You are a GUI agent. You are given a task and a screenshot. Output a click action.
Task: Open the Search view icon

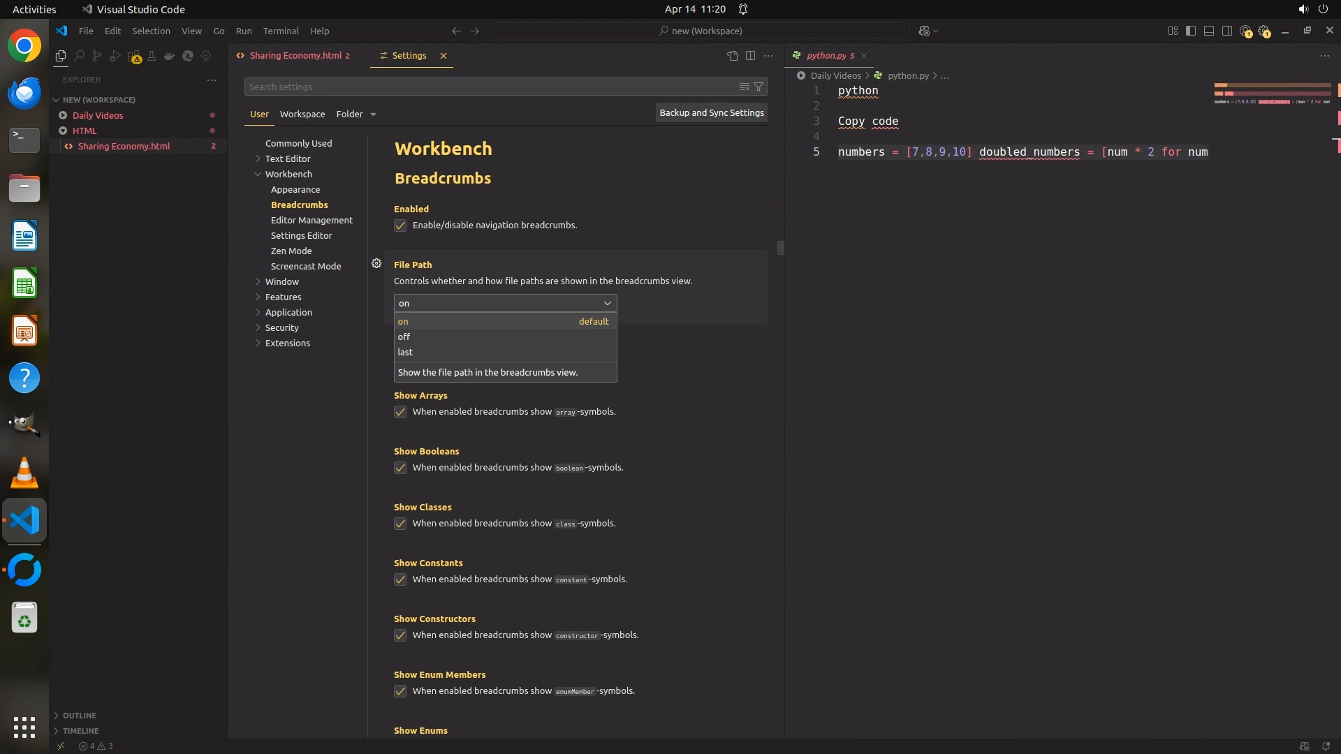(79, 56)
